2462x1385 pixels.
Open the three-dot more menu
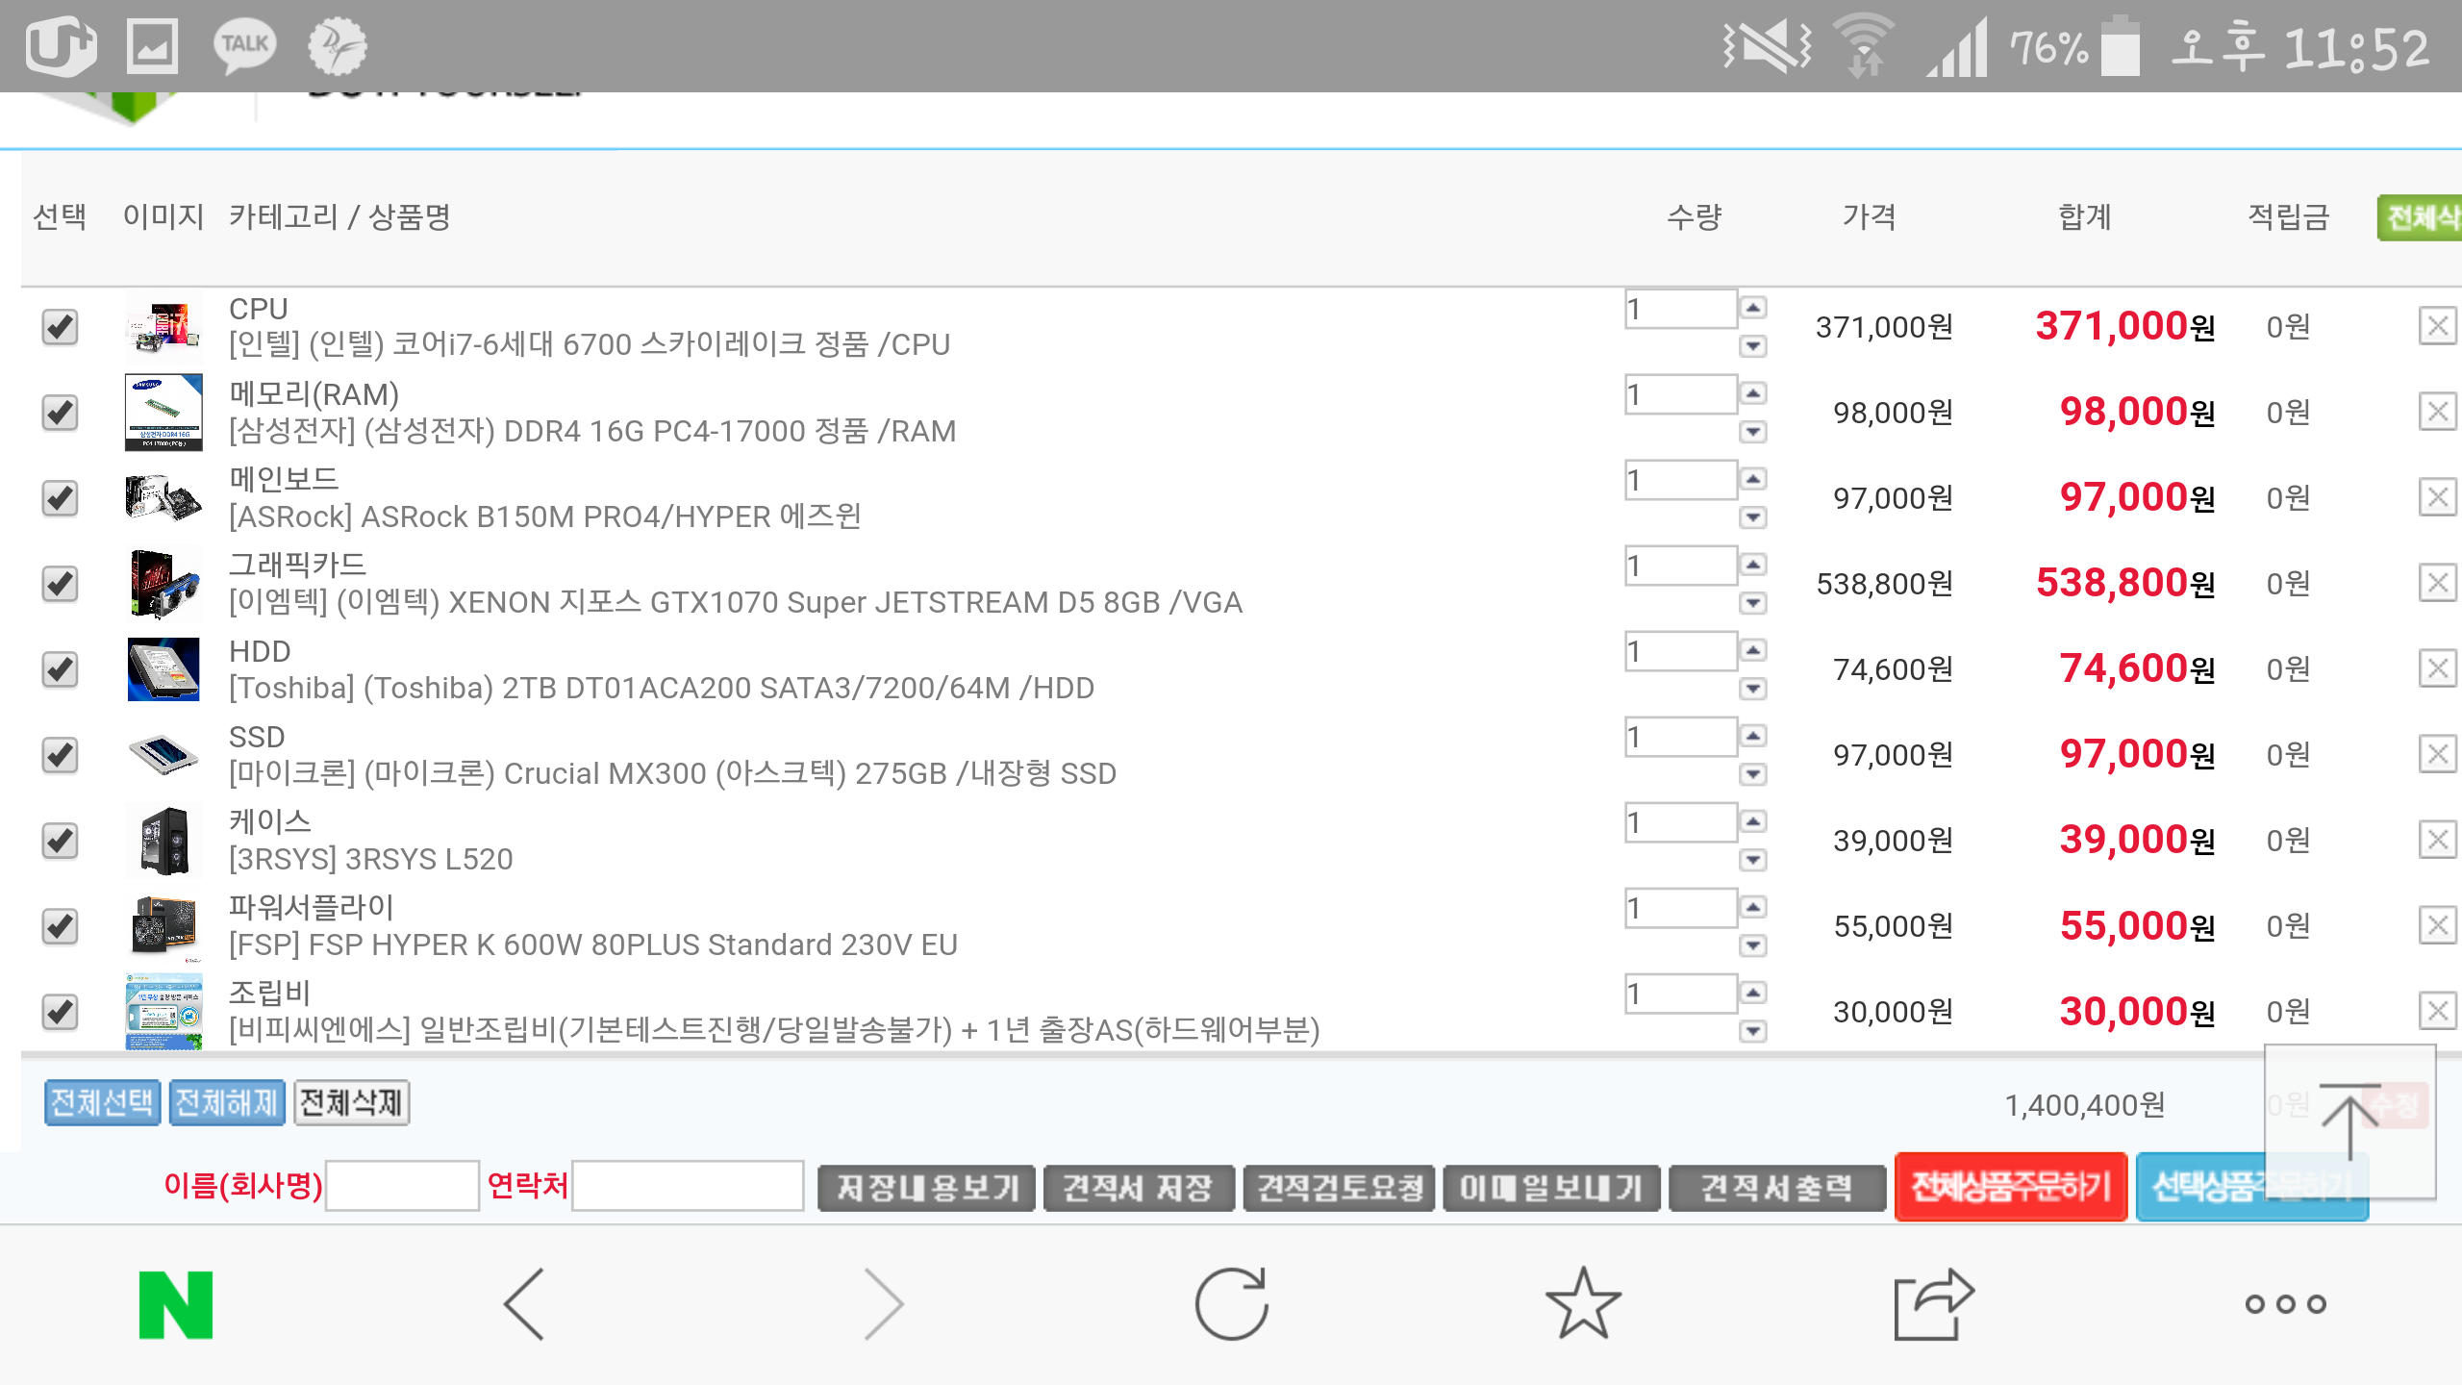(x=2285, y=1304)
